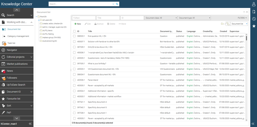This screenshot has height=127, width=257.
Task: Click the new document icon in right sidebar
Action: pyautogui.click(x=254, y=12)
